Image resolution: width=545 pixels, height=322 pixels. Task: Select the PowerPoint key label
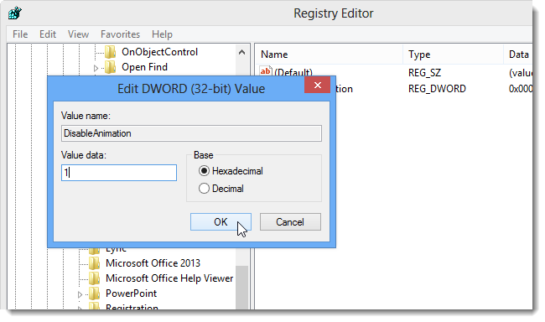coord(132,293)
